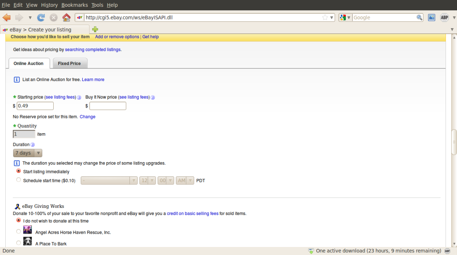This screenshot has height=255, width=457.
Task: Open a new tab with the plus icon
Action: (x=95, y=29)
